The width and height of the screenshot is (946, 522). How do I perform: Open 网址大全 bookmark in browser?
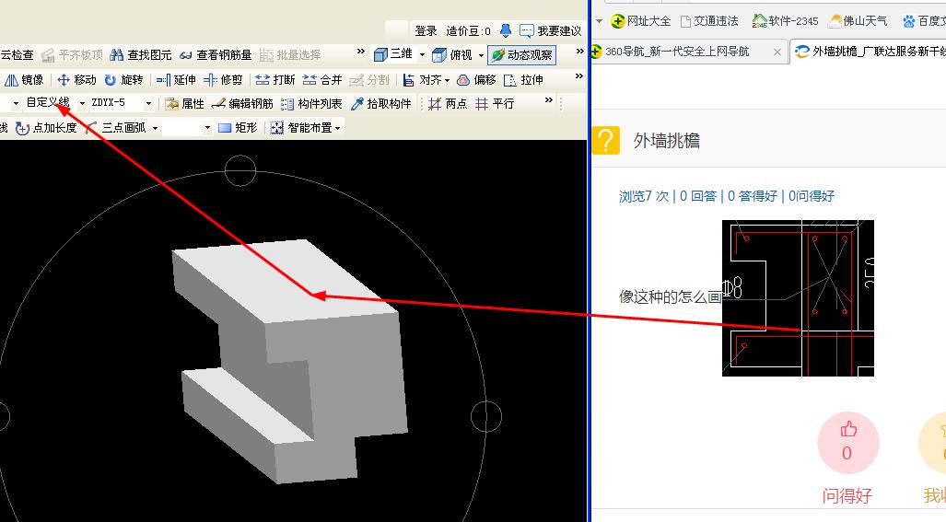(x=641, y=21)
